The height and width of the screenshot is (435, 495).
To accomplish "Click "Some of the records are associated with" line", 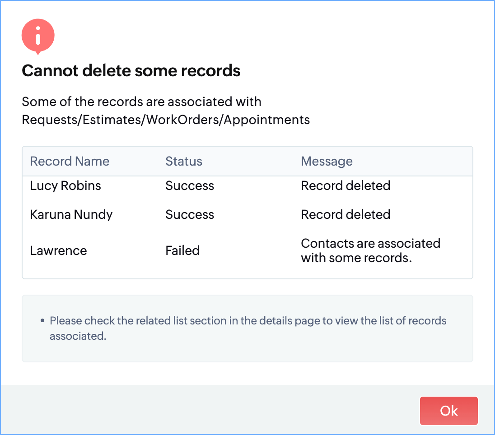I will [141, 102].
